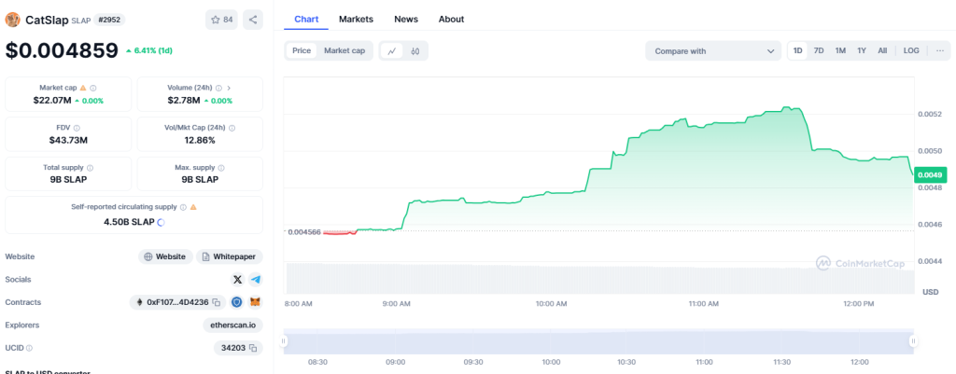Open Vol/Mkt Cap (24h) info icon

[x=232, y=128]
